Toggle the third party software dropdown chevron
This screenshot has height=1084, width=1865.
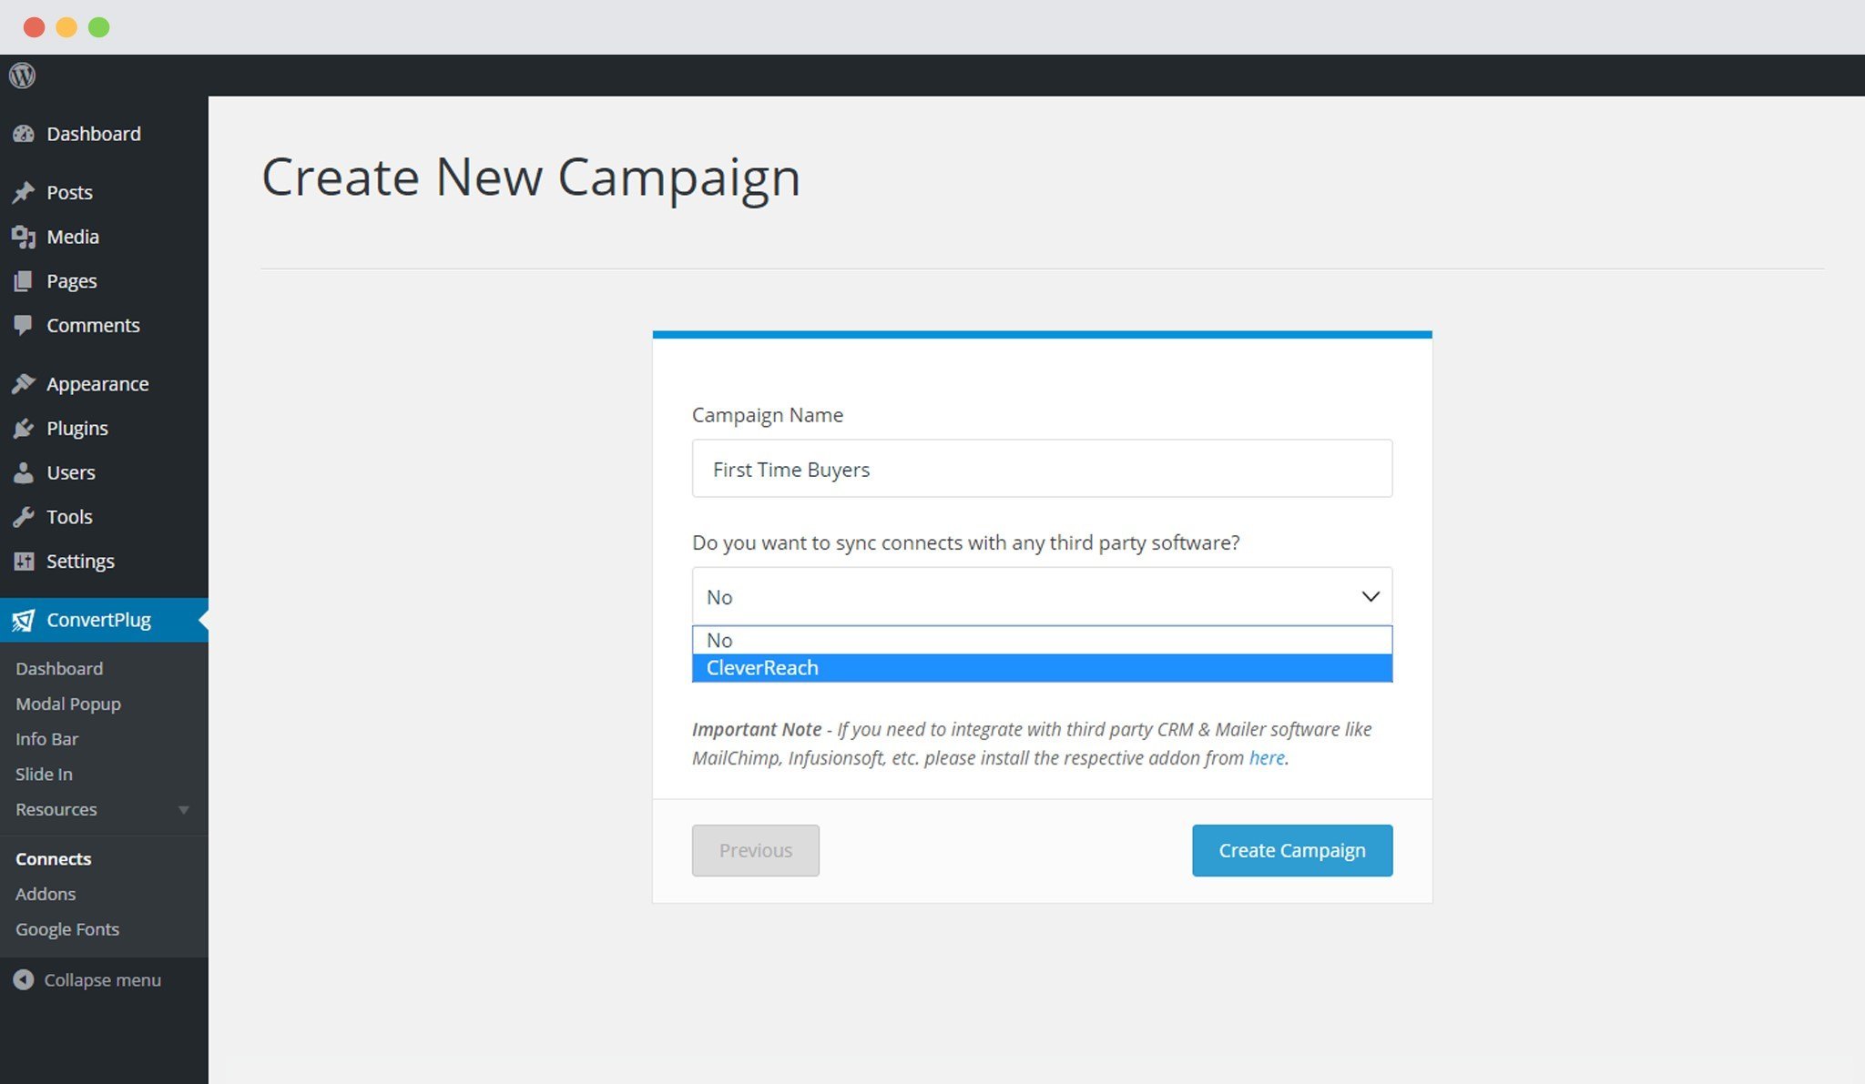point(1371,597)
